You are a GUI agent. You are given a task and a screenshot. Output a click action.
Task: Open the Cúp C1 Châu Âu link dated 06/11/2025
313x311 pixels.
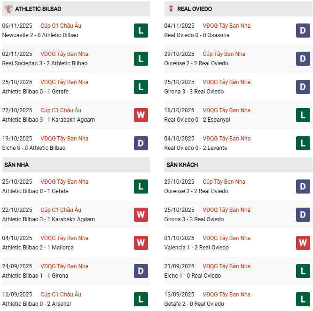coord(61,26)
